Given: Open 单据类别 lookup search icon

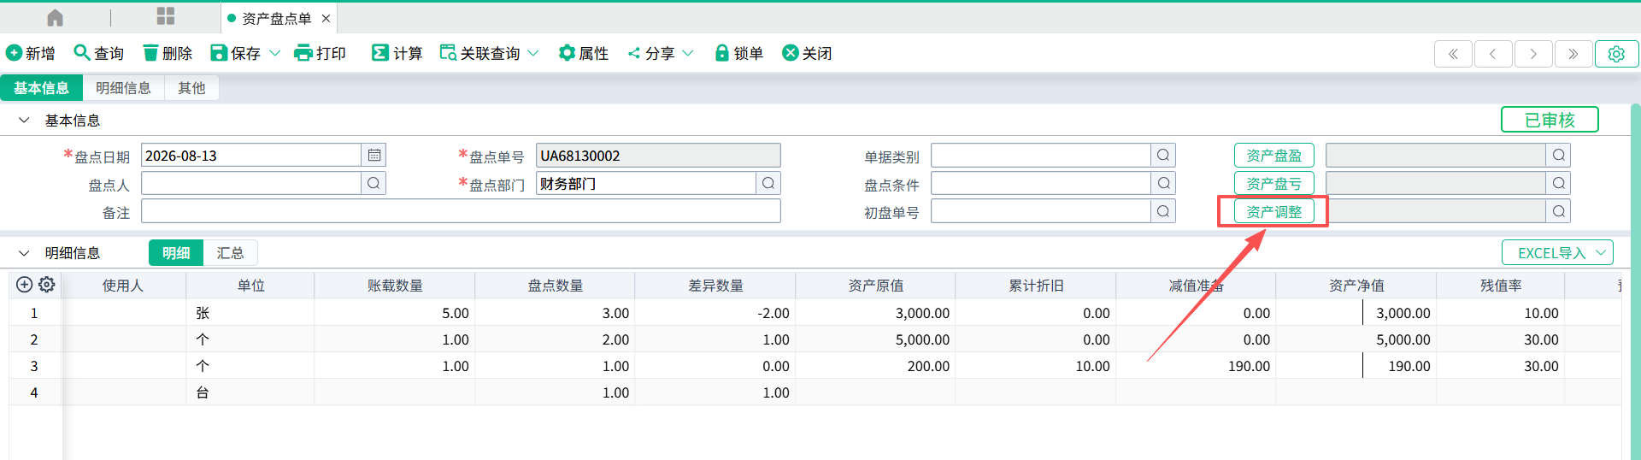Looking at the screenshot, I should (x=1163, y=156).
